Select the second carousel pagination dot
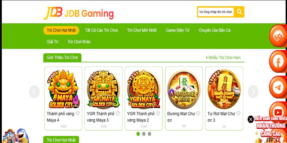This screenshot has height=143, width=287. [x=144, y=134]
